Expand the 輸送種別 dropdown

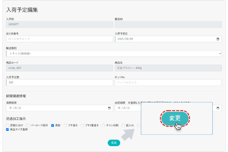click(x=114, y=54)
